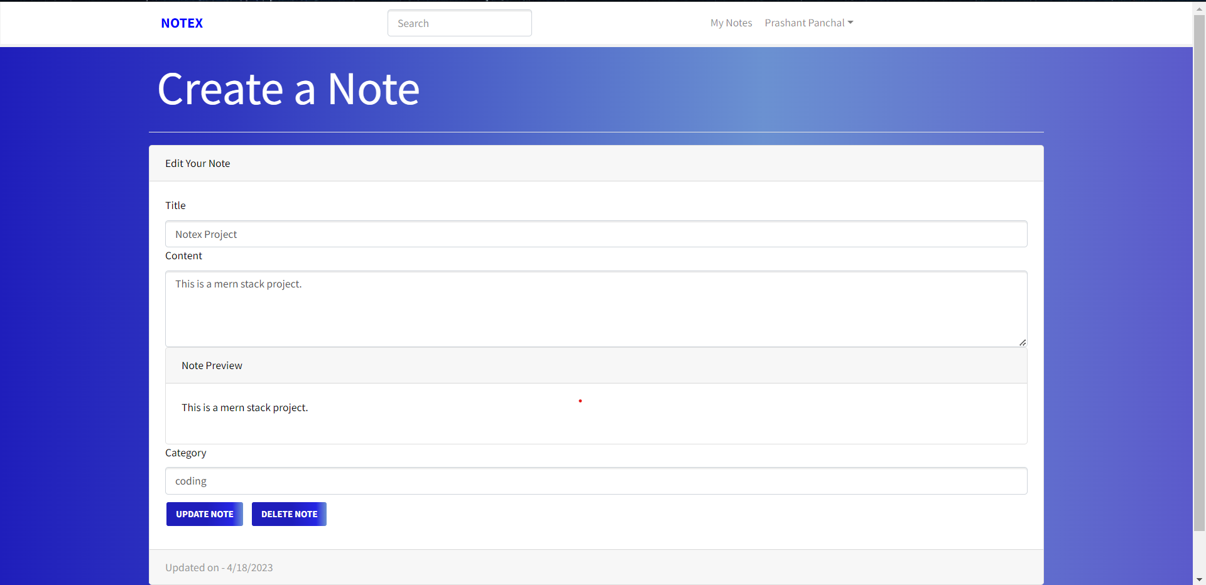1206x585 pixels.
Task: Select the preview text about mern stack
Action: 244,407
